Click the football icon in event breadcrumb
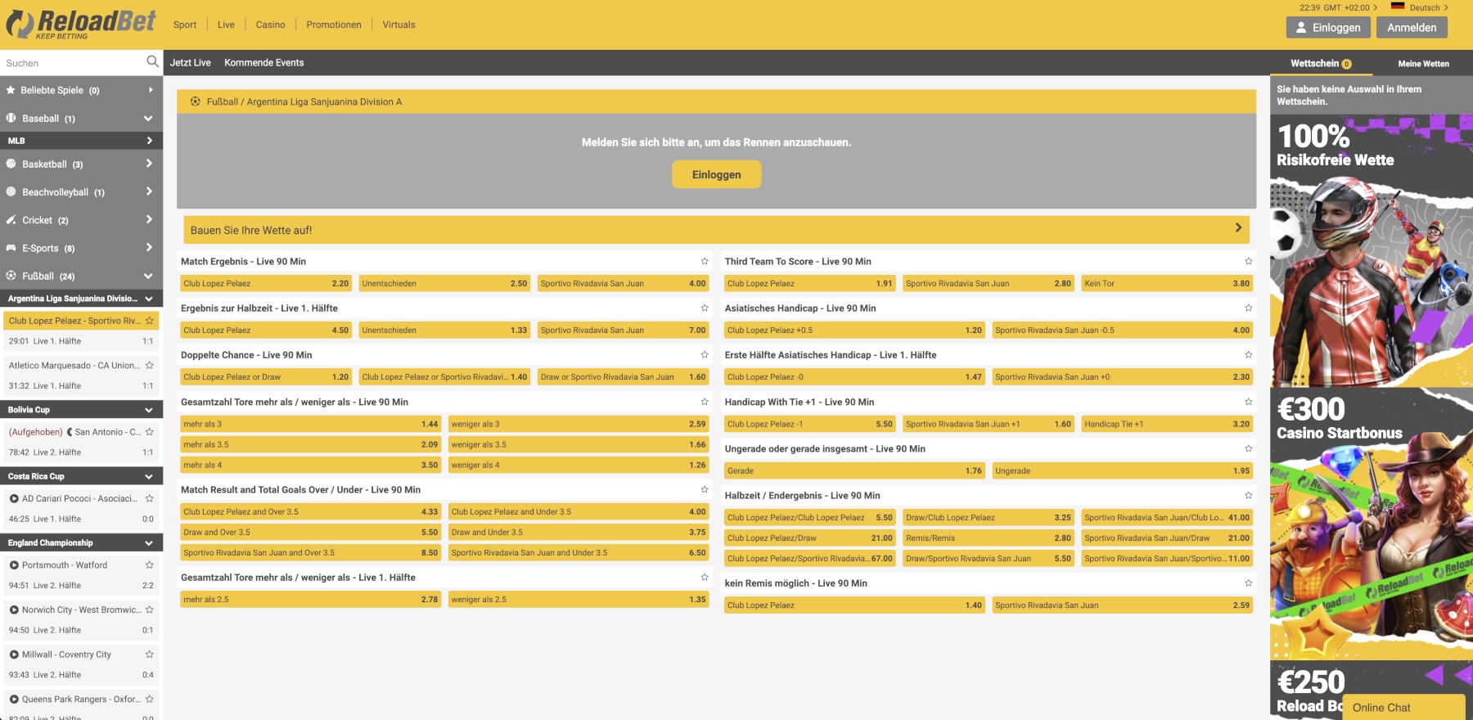The height and width of the screenshot is (720, 1473). [x=195, y=101]
